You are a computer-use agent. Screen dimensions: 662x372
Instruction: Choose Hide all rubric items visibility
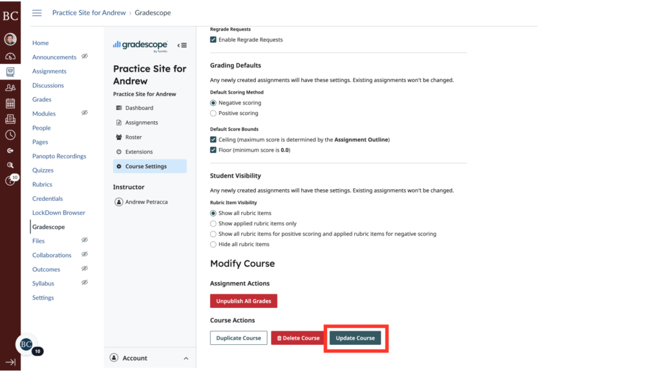click(x=212, y=244)
